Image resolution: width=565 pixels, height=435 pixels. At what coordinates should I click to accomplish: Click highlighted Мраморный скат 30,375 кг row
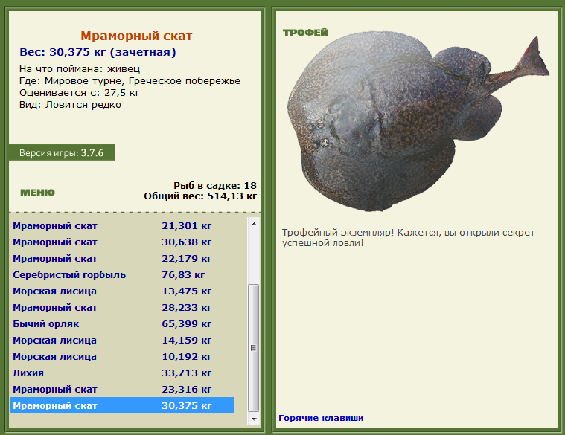coord(122,405)
